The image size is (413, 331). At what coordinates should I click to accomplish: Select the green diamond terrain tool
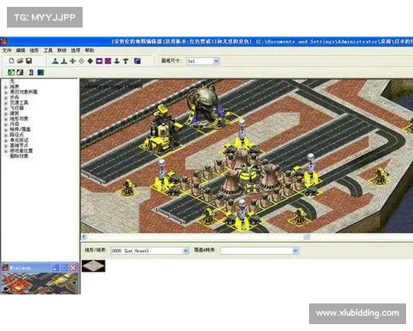(x=90, y=61)
